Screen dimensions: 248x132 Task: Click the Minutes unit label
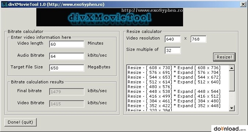[95, 43]
